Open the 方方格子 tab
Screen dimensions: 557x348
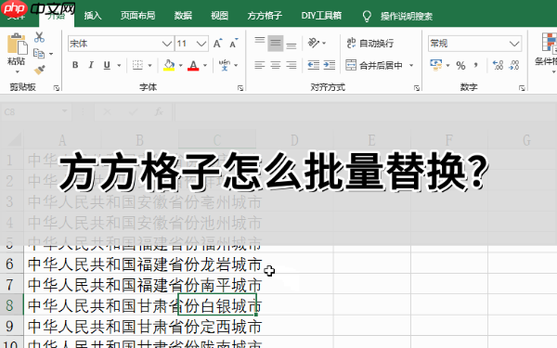[x=265, y=16]
